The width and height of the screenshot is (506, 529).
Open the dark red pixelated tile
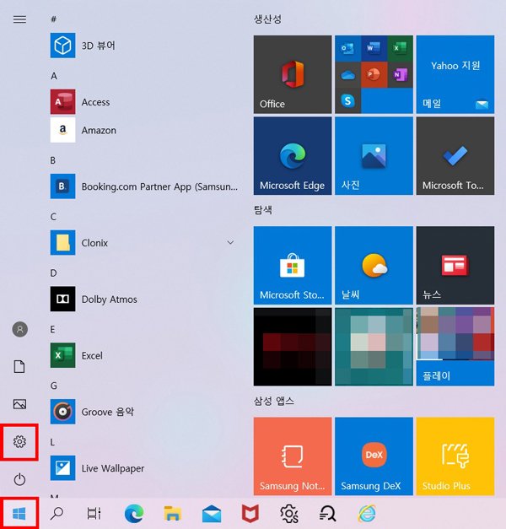pos(293,347)
